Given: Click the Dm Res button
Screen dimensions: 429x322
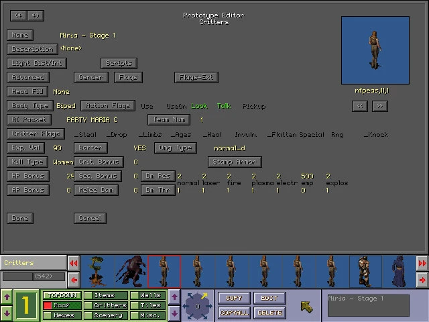Looking at the screenshot, I should pyautogui.click(x=158, y=176).
